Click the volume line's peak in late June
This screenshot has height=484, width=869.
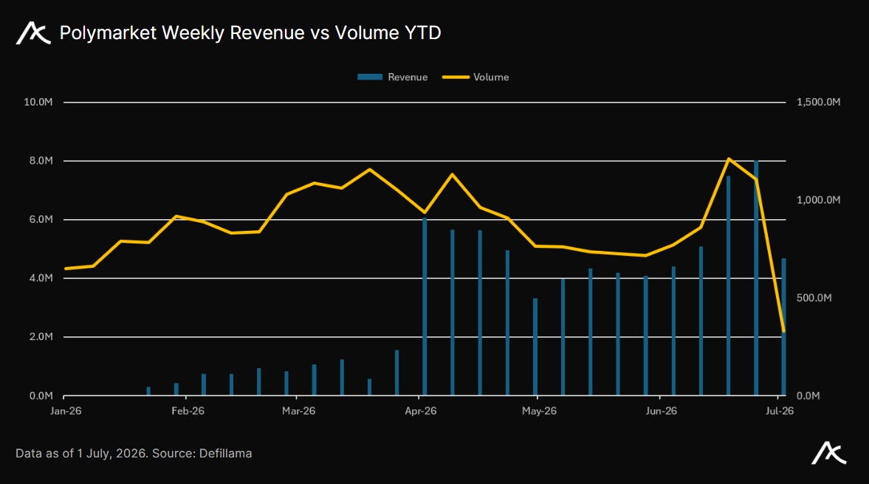[x=729, y=159]
